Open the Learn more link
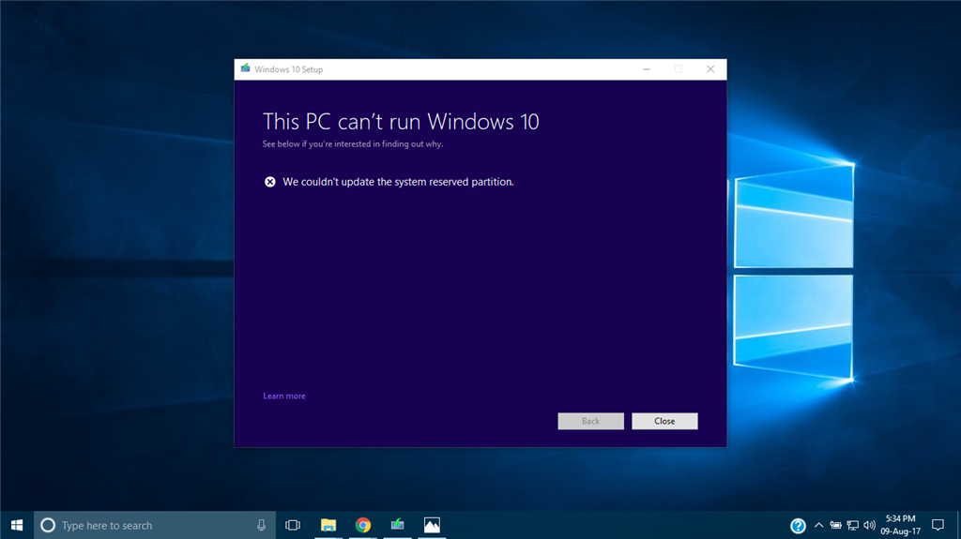961x539 pixels. pyautogui.click(x=284, y=396)
